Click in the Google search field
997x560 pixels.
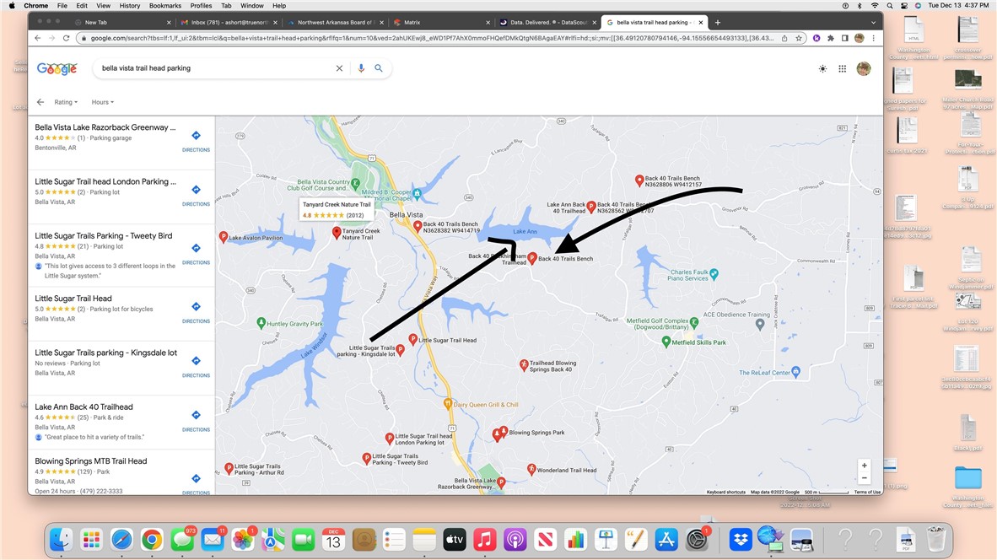tap(216, 68)
